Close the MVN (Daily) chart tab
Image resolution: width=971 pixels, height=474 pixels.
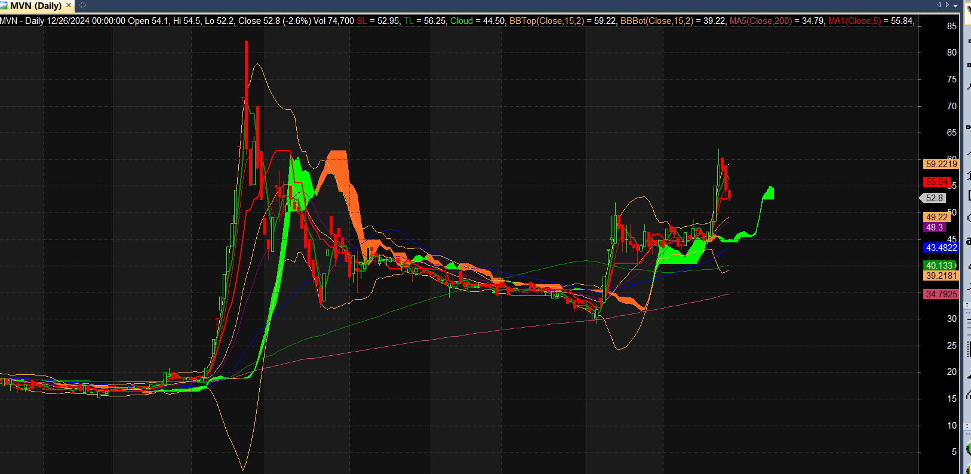coord(68,5)
